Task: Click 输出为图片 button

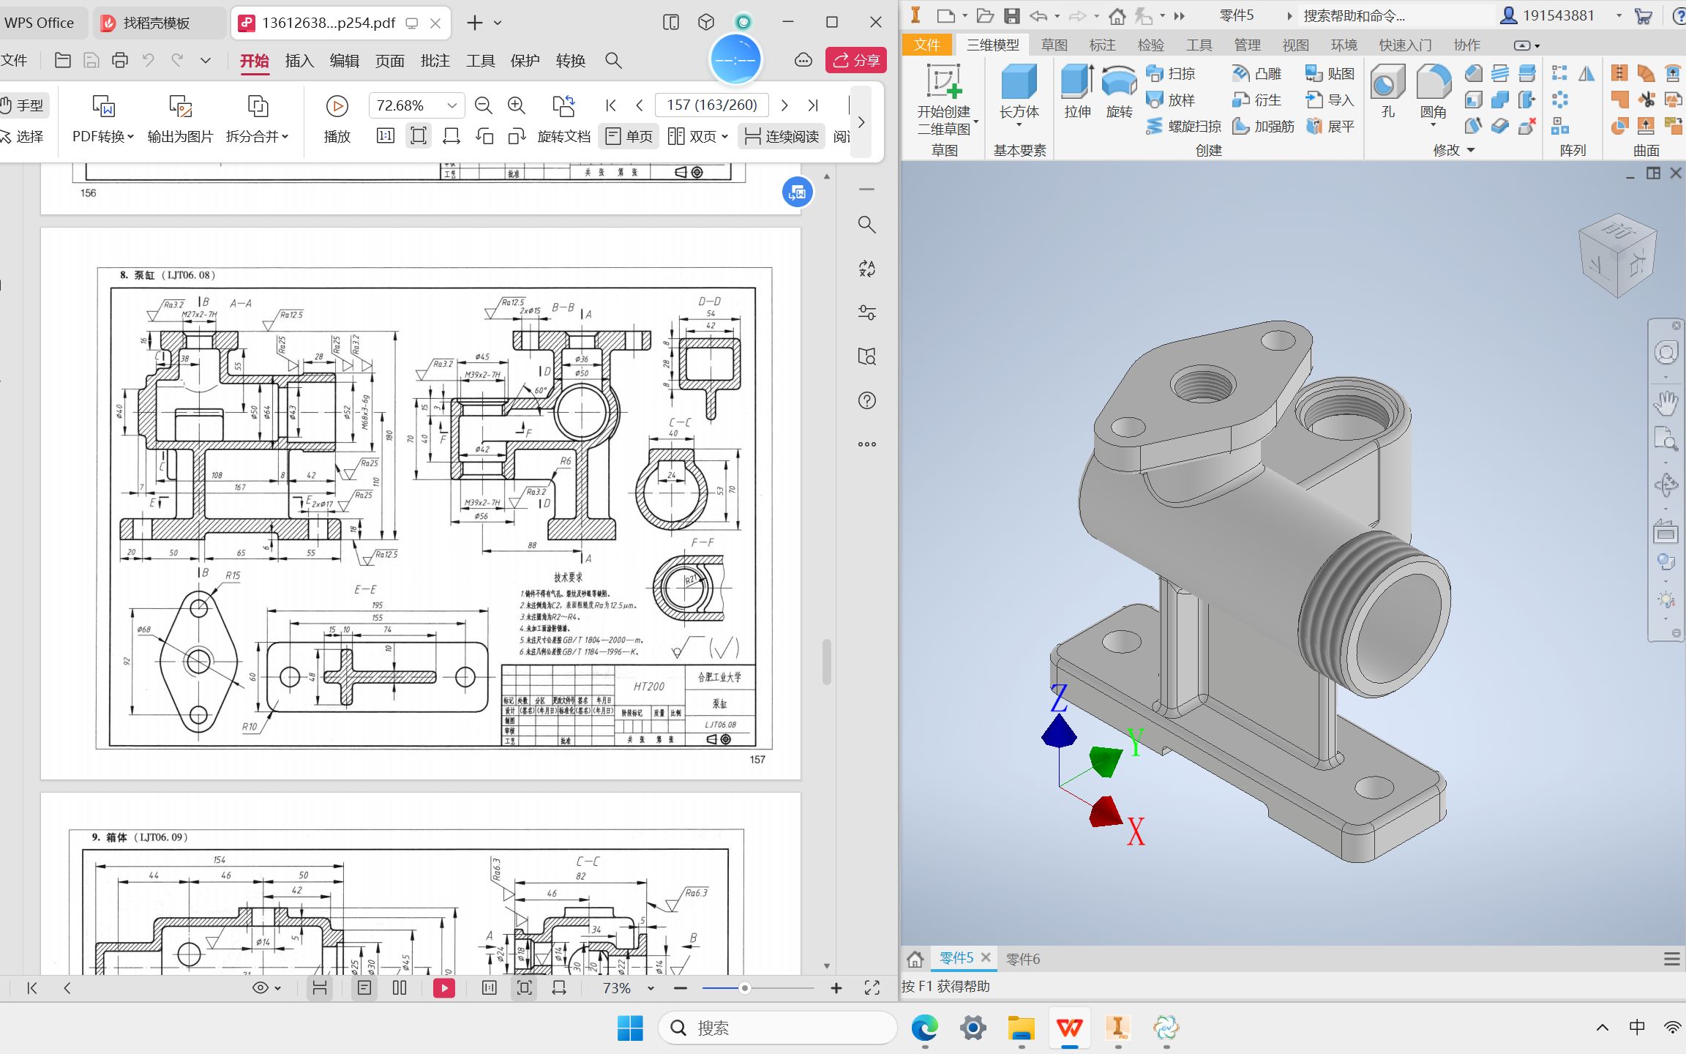Action: (180, 117)
